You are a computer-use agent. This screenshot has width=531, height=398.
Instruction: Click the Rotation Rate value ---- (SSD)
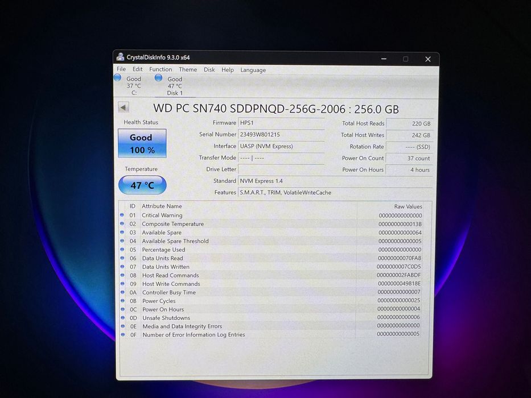(409, 147)
